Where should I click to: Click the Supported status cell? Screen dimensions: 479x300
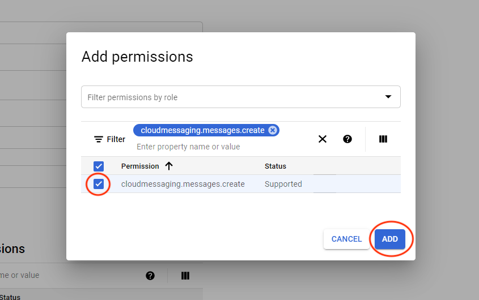pos(283,184)
